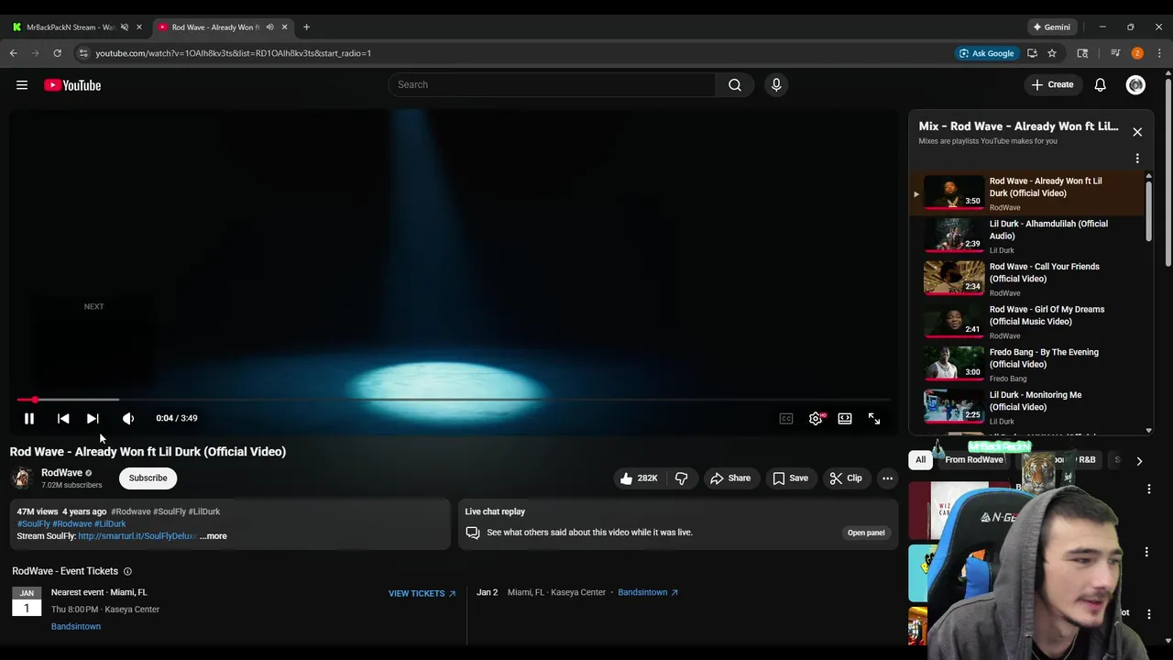Start voice search with microphone icon
The image size is (1173, 660).
click(776, 84)
